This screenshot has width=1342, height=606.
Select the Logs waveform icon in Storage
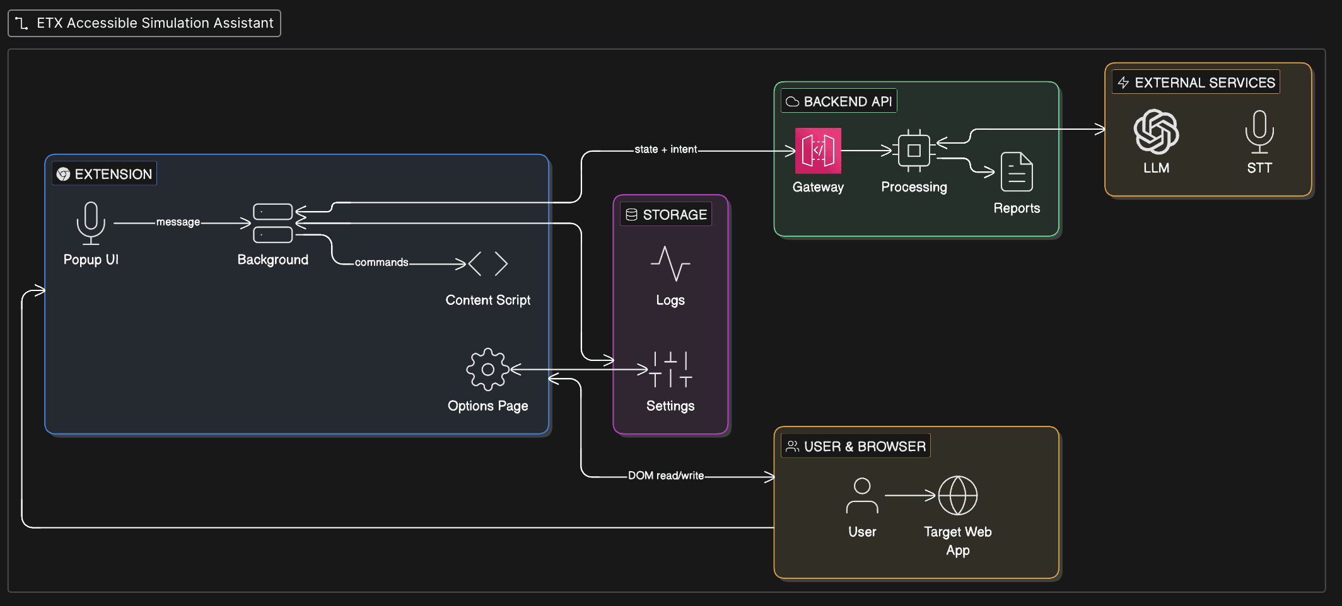[x=669, y=265]
